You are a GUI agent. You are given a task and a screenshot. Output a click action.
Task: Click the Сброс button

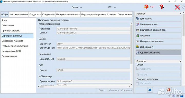[102, 90]
